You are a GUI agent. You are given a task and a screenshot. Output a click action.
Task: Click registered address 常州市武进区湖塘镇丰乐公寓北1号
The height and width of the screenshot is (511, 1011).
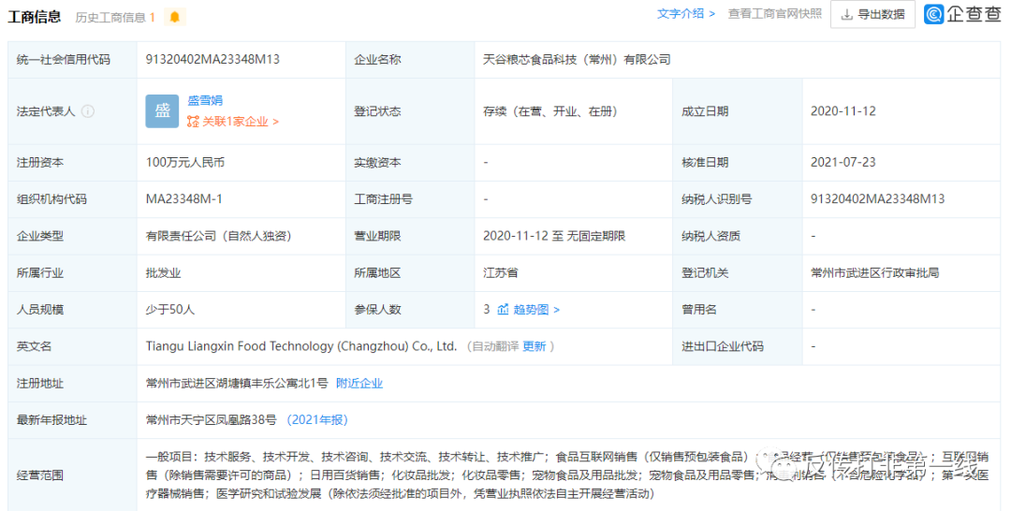[x=237, y=384]
